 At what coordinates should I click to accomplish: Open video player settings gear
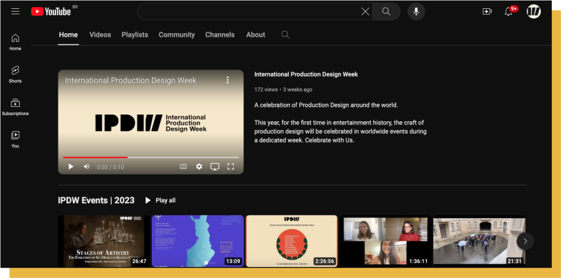[x=199, y=167]
